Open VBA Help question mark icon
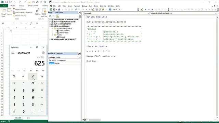Image resolution: width=219 pixels, height=123 pixels. pos(110,10)
